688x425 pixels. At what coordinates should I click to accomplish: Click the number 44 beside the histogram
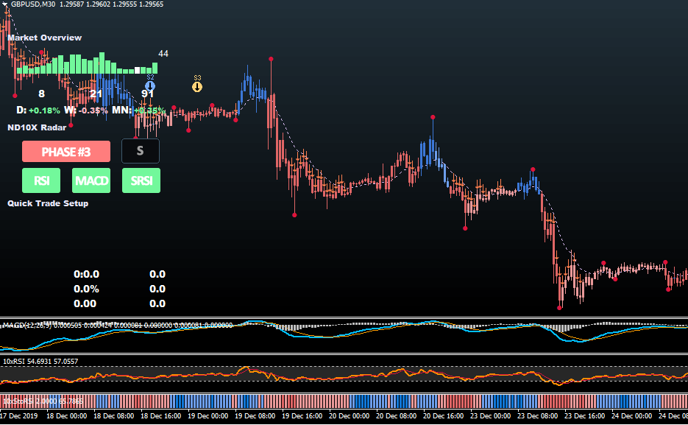(163, 54)
